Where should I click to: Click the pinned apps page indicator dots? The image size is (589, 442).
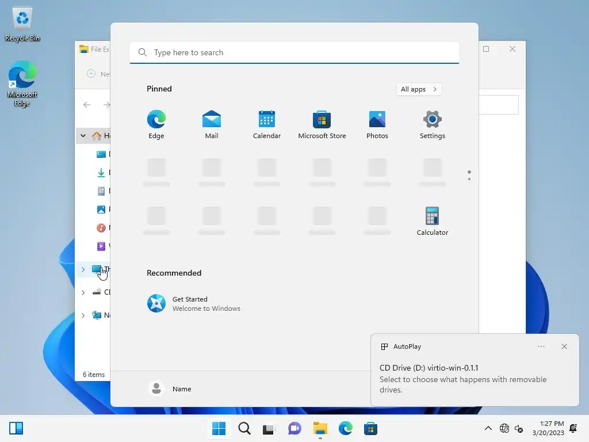click(x=469, y=175)
